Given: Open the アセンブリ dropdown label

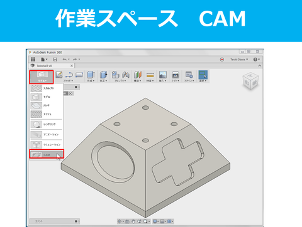Looking at the screenshot, I should point(120,81).
